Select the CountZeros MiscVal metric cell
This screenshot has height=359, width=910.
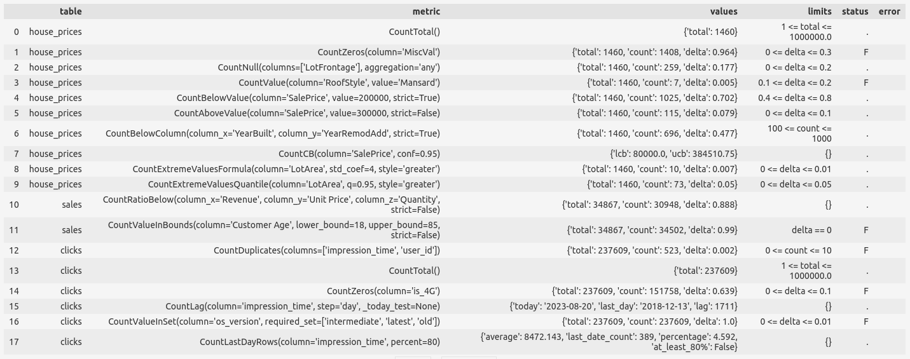pyautogui.click(x=378, y=52)
